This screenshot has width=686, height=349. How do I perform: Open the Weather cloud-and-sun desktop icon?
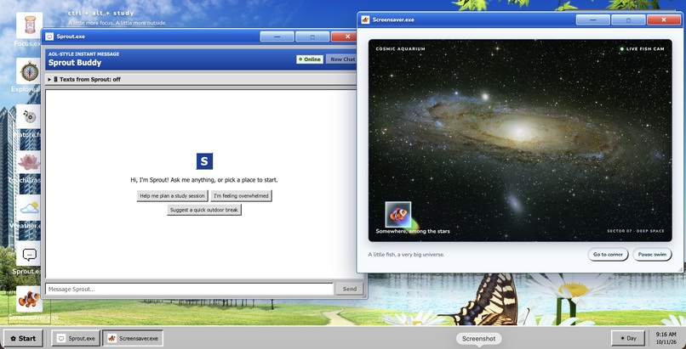(29, 208)
